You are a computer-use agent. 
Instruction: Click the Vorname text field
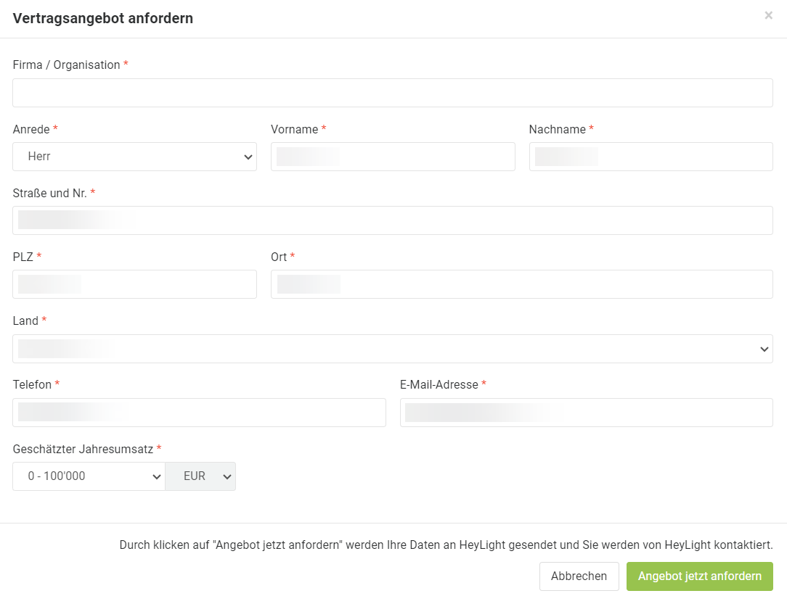(393, 157)
